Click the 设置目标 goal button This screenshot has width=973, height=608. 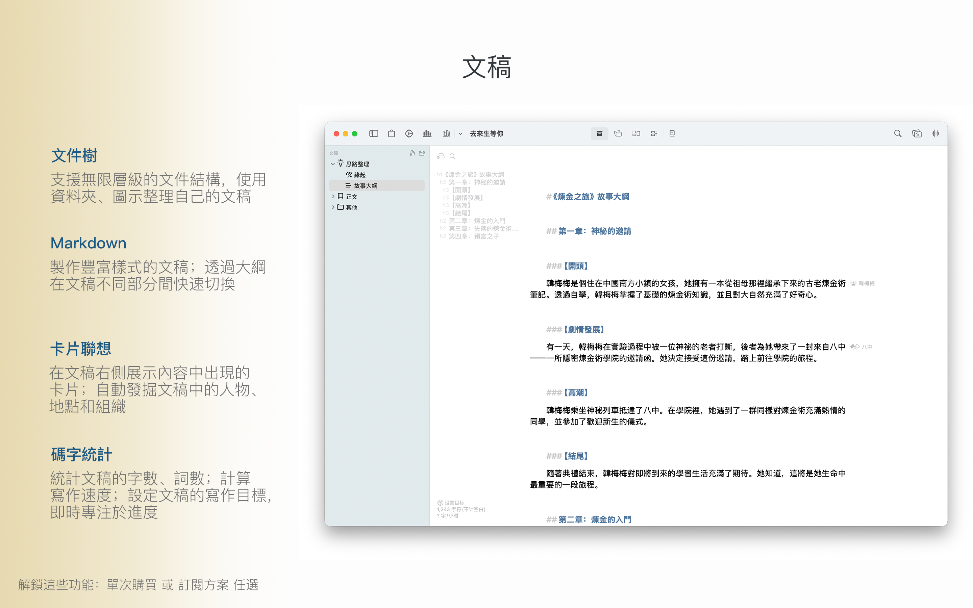[451, 503]
